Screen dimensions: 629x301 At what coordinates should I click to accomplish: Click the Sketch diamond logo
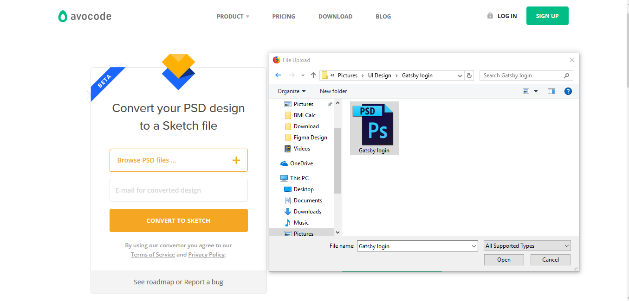pos(179,72)
